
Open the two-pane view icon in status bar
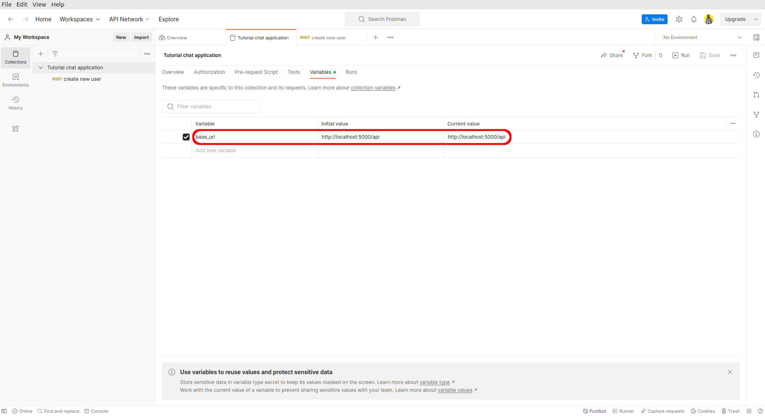(x=749, y=411)
